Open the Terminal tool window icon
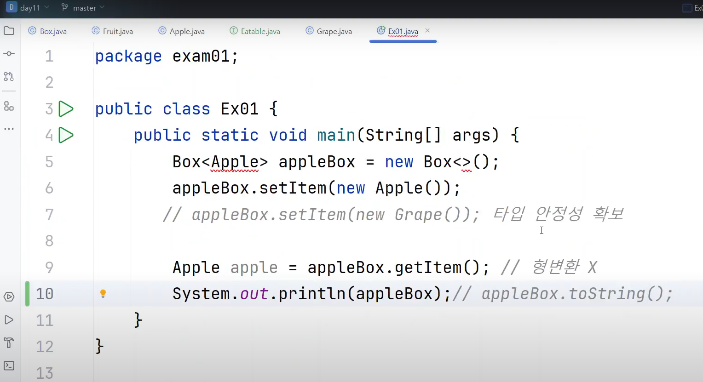Viewport: 703px width, 382px height. coord(9,365)
